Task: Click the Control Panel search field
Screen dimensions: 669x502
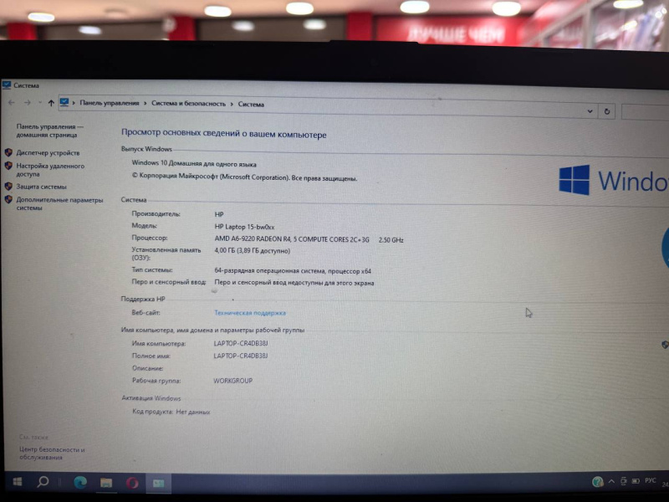Action: 645,112
